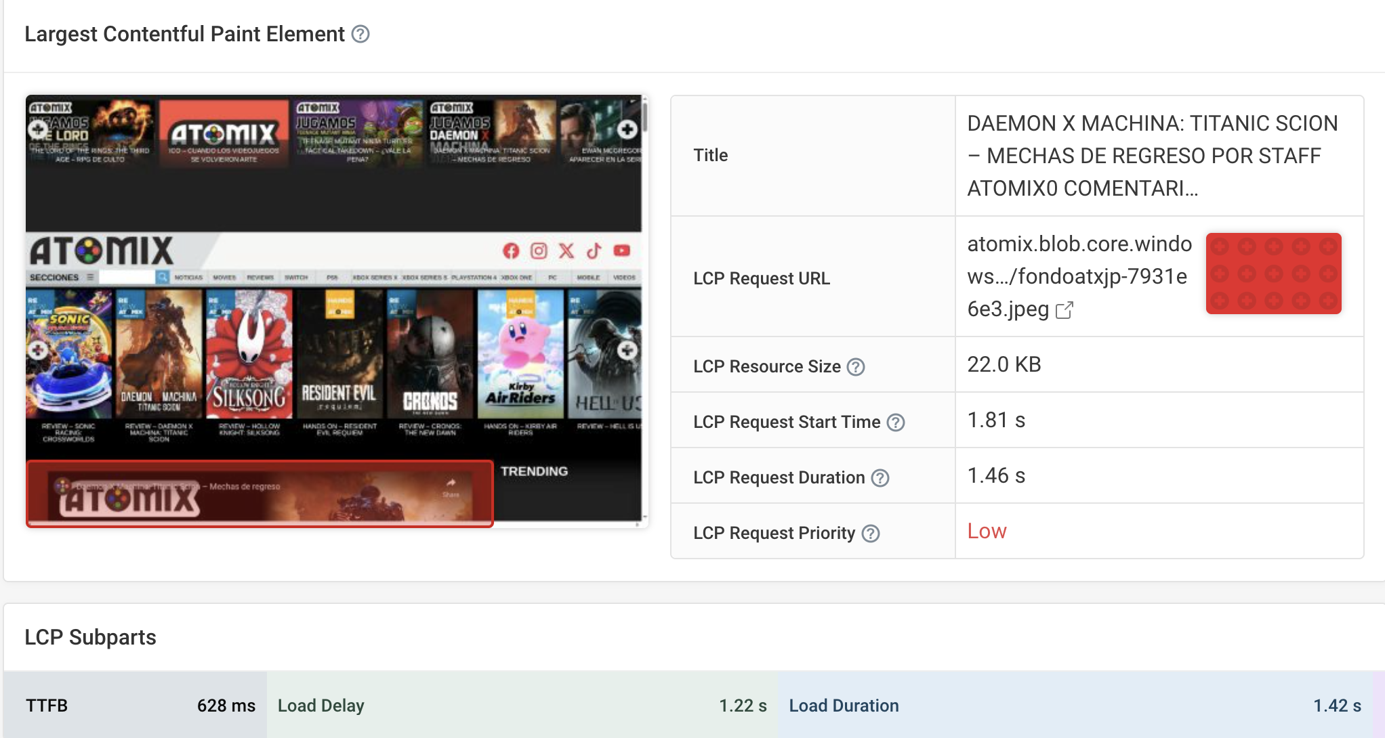Image resolution: width=1385 pixels, height=738 pixels.
Task: Open help icon next to LCP Request Duration
Action: point(880,478)
